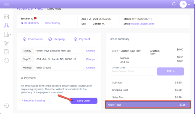Click the logout icon in sidebar

click(x=6, y=106)
